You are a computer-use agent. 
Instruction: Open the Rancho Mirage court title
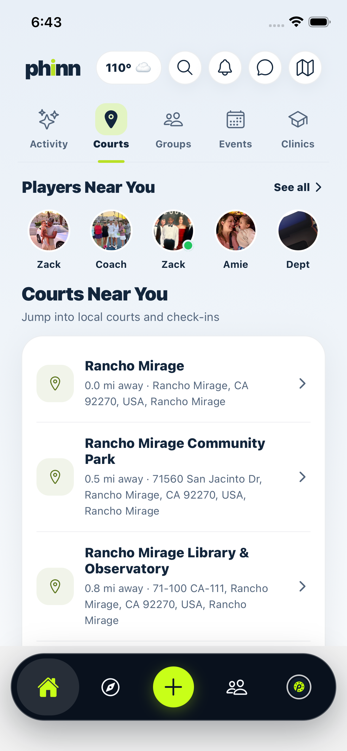tap(135, 366)
